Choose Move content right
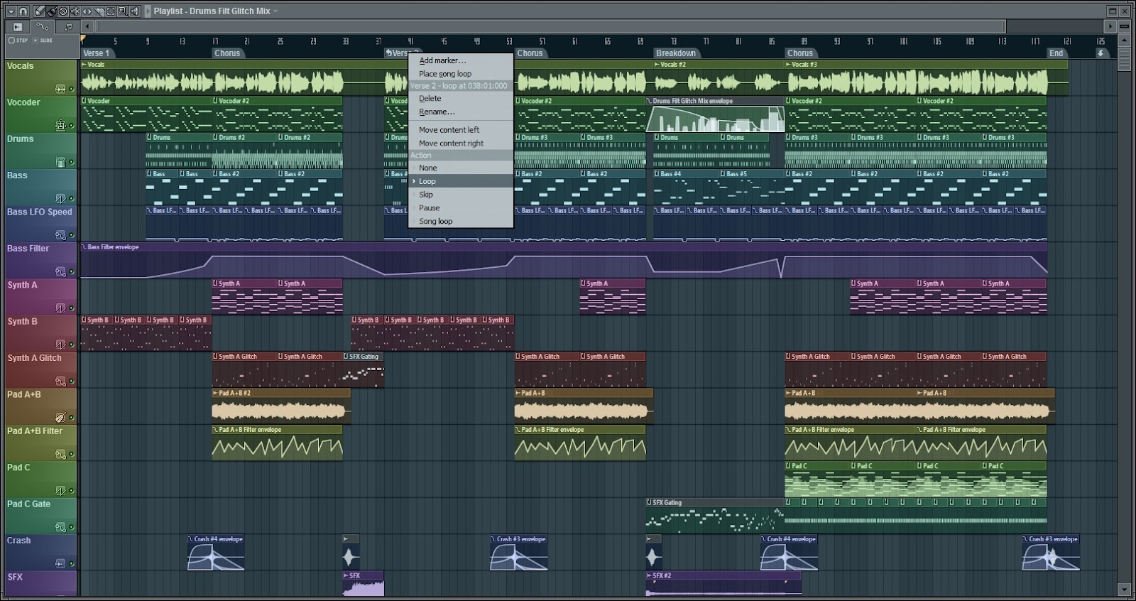This screenshot has width=1136, height=601. (x=461, y=144)
